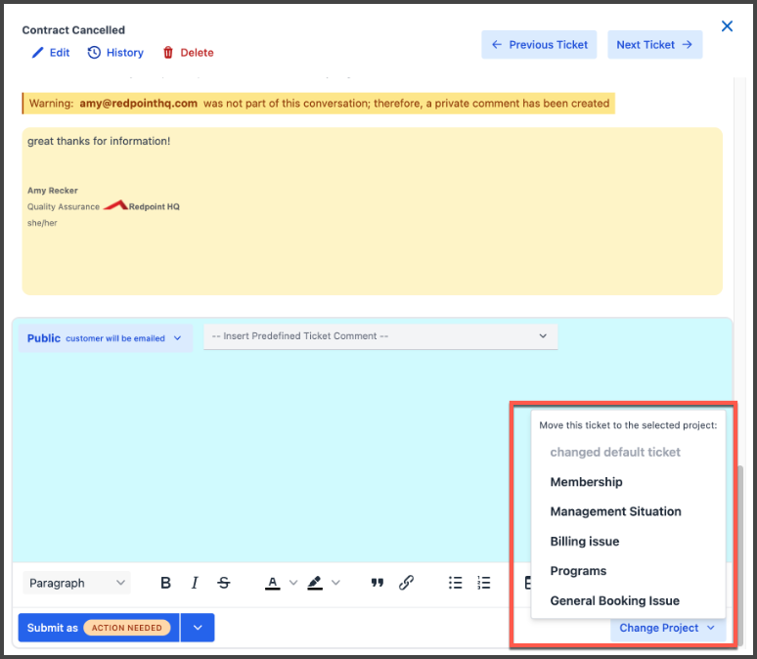Open the Paragraph style dropdown
The image size is (757, 659).
[77, 583]
